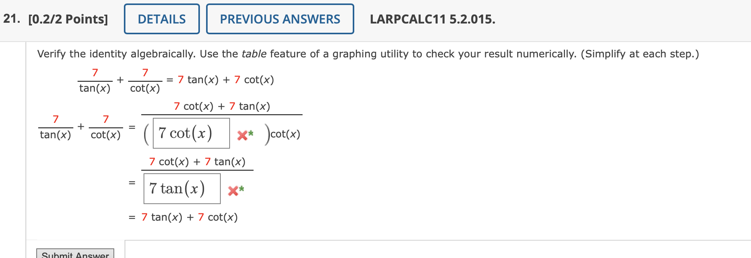The image size is (751, 258).
Task: Click the fraction 7 over cot(x)
Action: click(144, 80)
